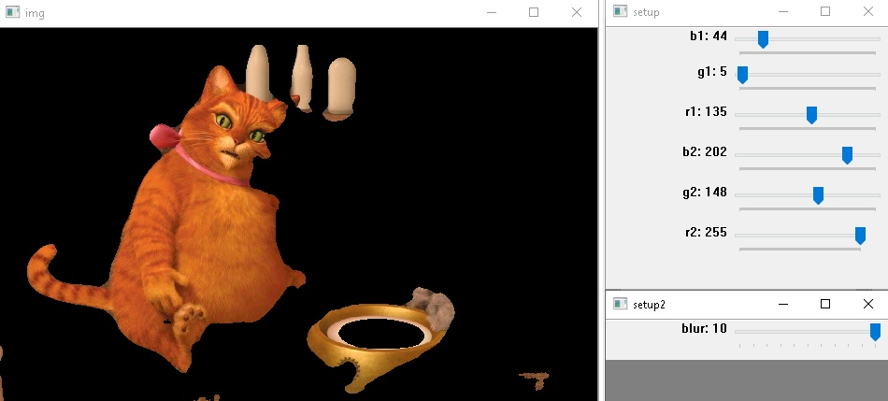888x401 pixels.
Task: Click the 'r2: 255' label
Action: tap(706, 232)
